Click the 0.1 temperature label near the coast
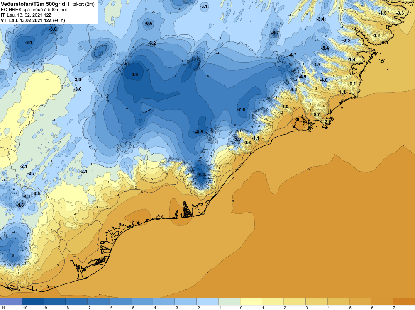The image size is (415, 310). [x=353, y=84]
